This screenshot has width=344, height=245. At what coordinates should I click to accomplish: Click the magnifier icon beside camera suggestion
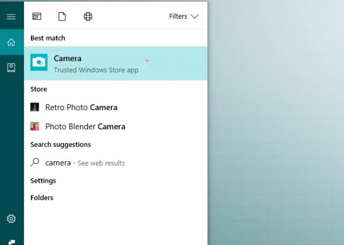pyautogui.click(x=35, y=163)
